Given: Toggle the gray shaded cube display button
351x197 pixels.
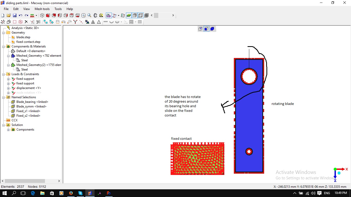Looking at the screenshot, I should 135,15.
